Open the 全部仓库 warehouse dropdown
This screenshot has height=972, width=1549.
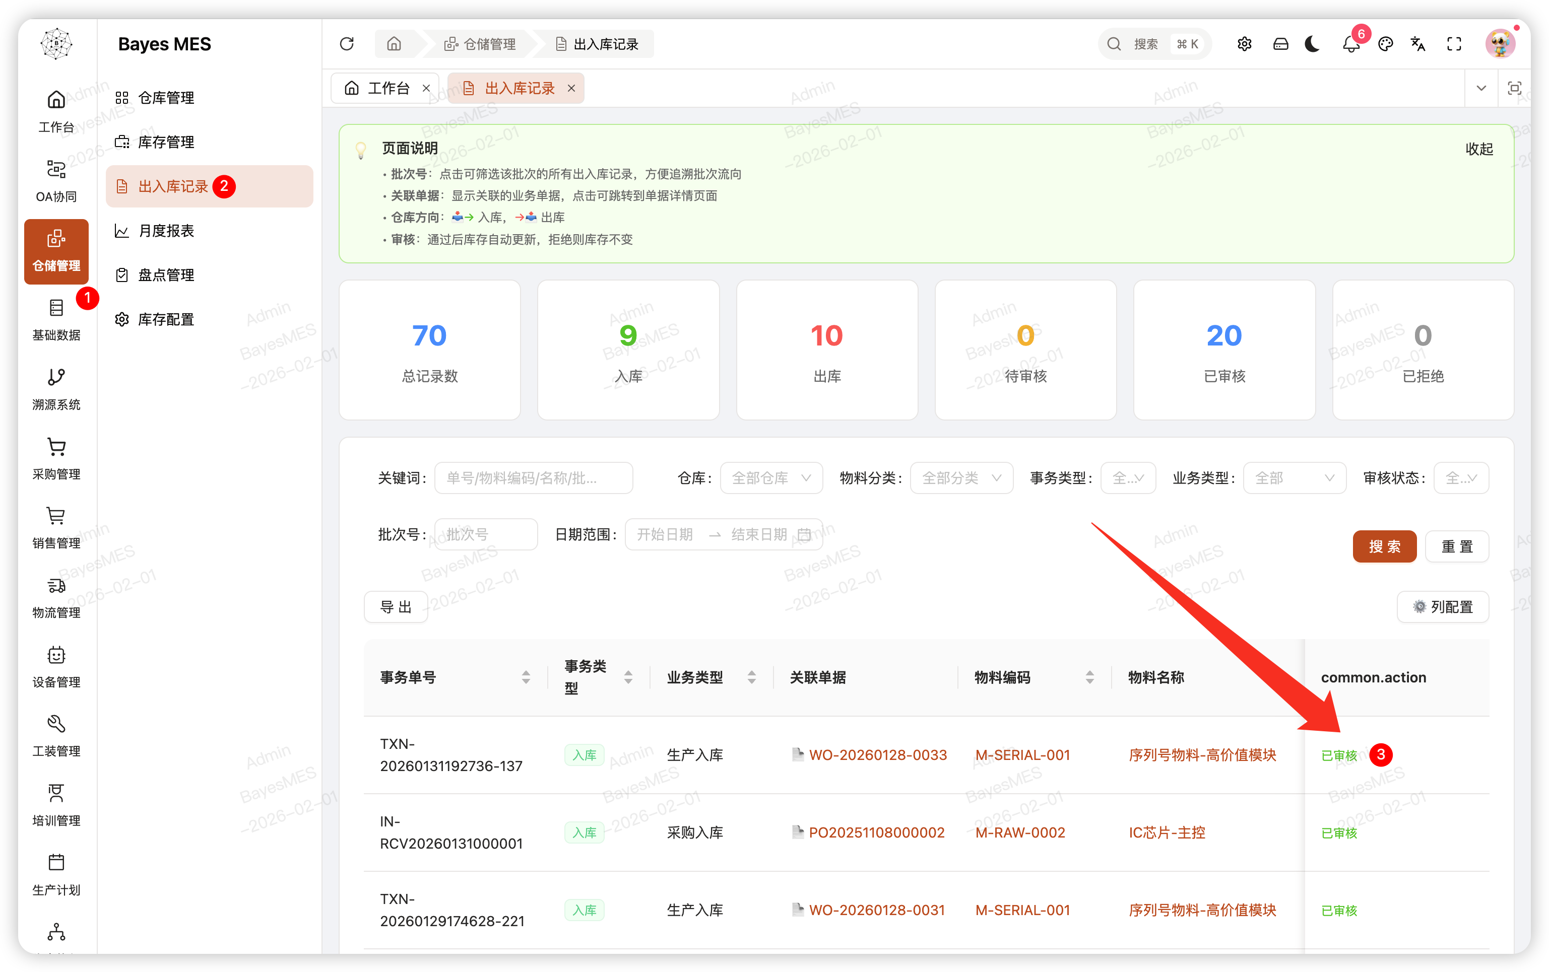(x=770, y=477)
